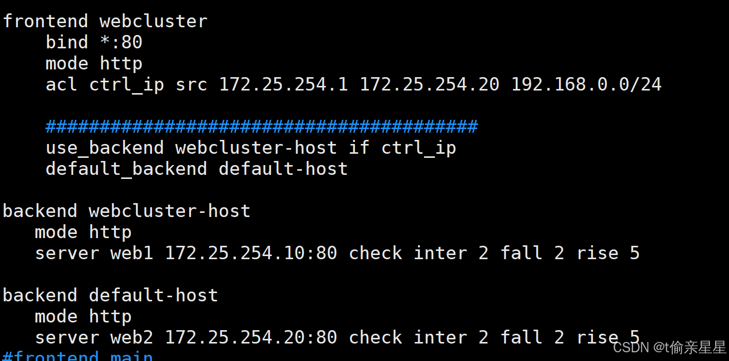
Task: Click the blue hash comment separator line
Action: pos(262,127)
